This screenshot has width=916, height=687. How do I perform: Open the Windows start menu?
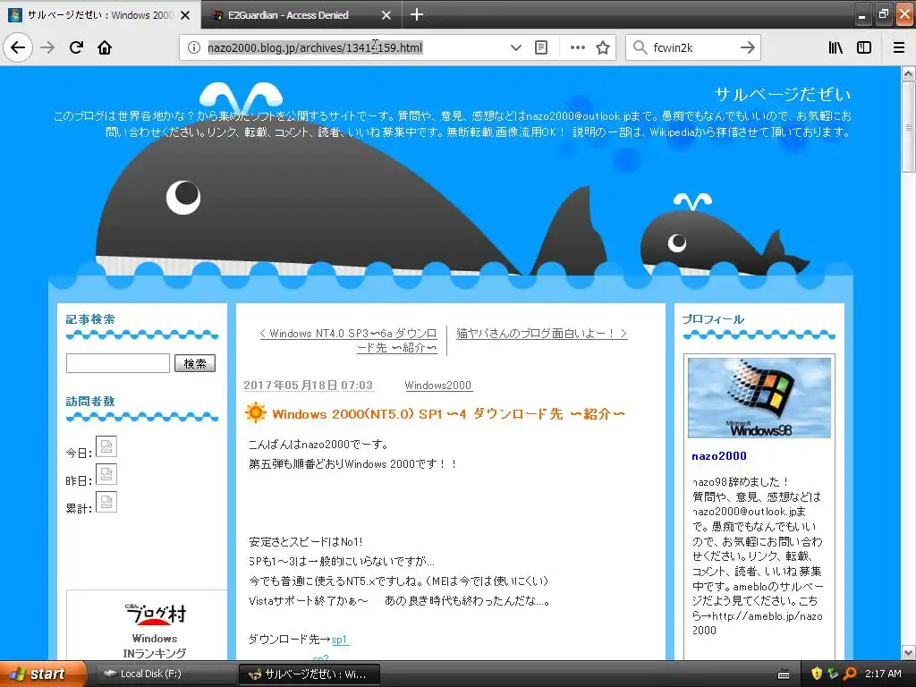point(42,674)
